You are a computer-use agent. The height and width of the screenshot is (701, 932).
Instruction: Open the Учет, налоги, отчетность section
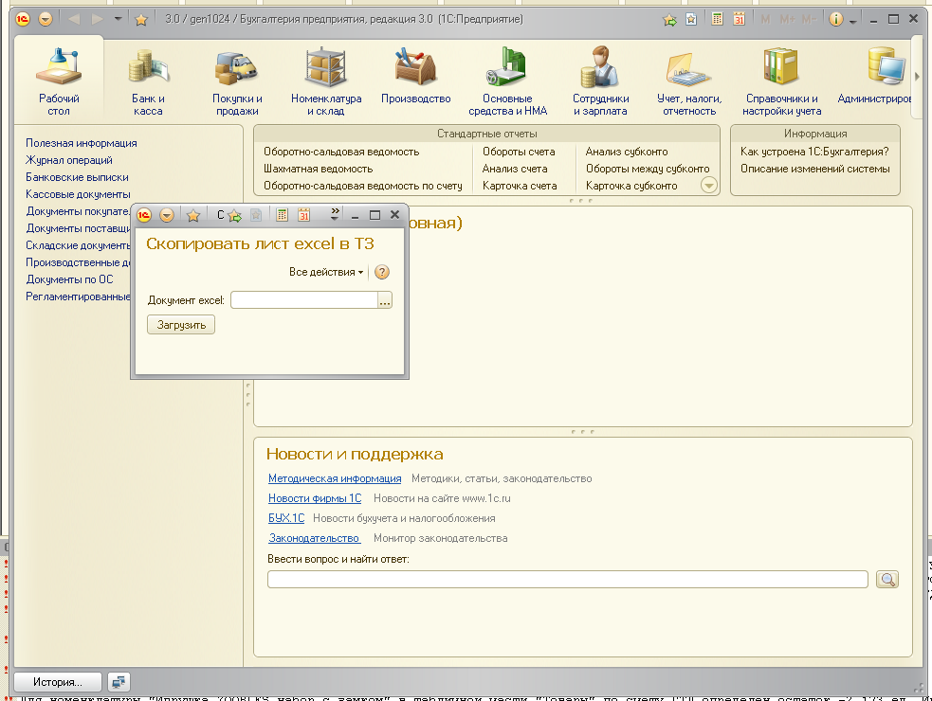(x=689, y=81)
